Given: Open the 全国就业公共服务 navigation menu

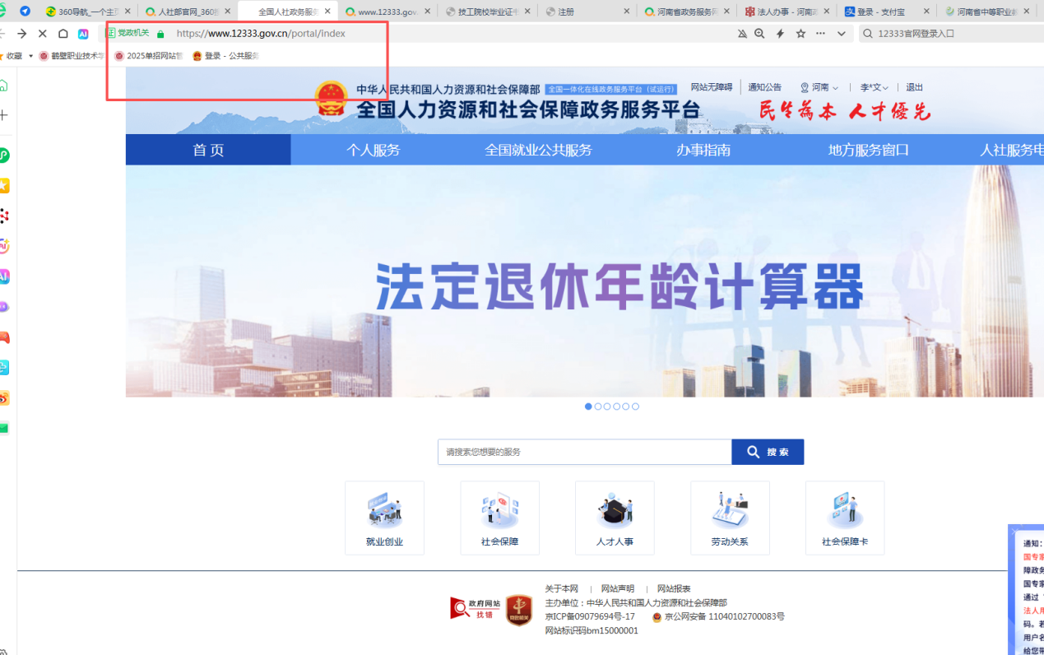Looking at the screenshot, I should tap(538, 150).
